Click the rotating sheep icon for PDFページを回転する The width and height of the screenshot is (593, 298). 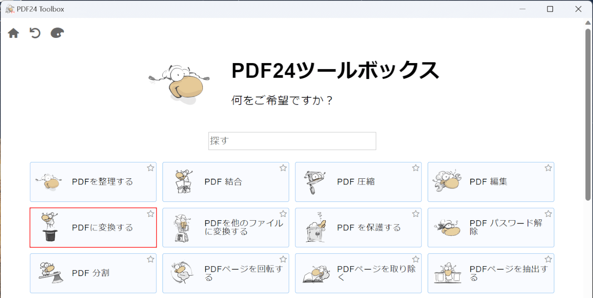182,272
